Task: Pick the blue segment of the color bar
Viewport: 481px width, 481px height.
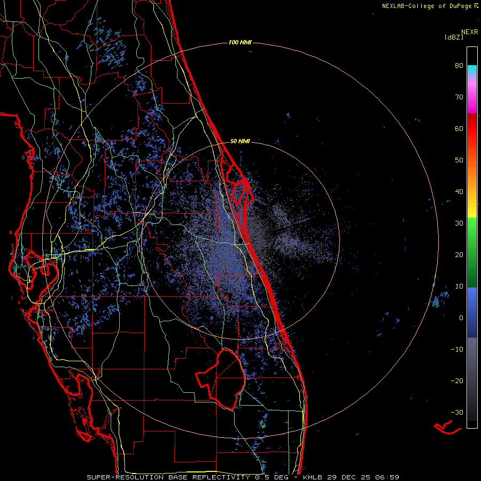Action: click(472, 313)
